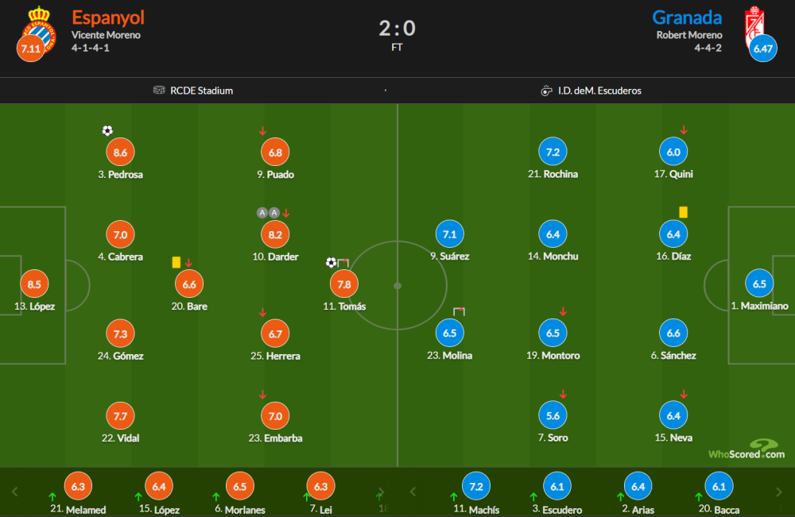Click the Granada club crest
The height and width of the screenshot is (517, 795).
point(754,28)
